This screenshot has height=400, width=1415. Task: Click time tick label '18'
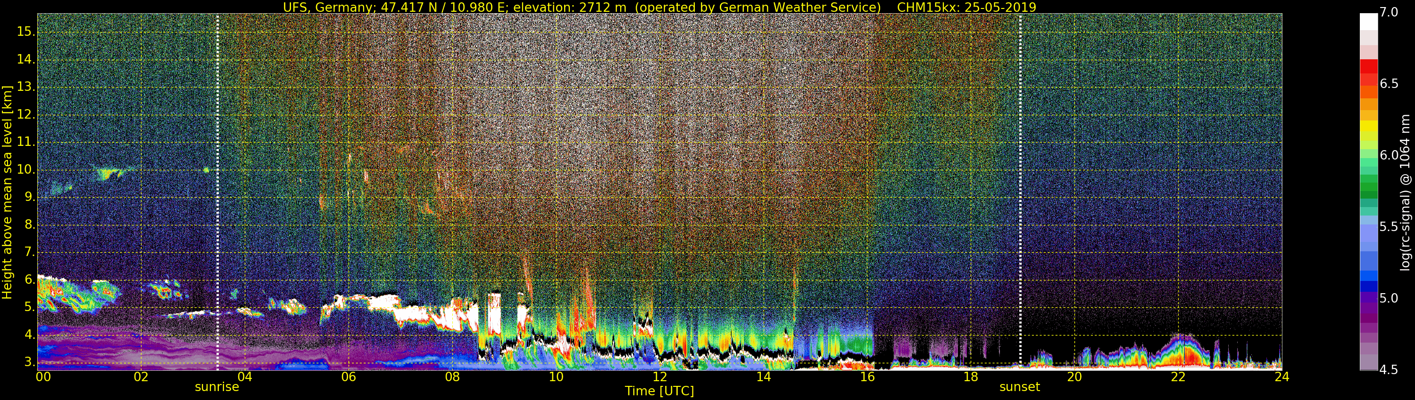click(x=971, y=377)
